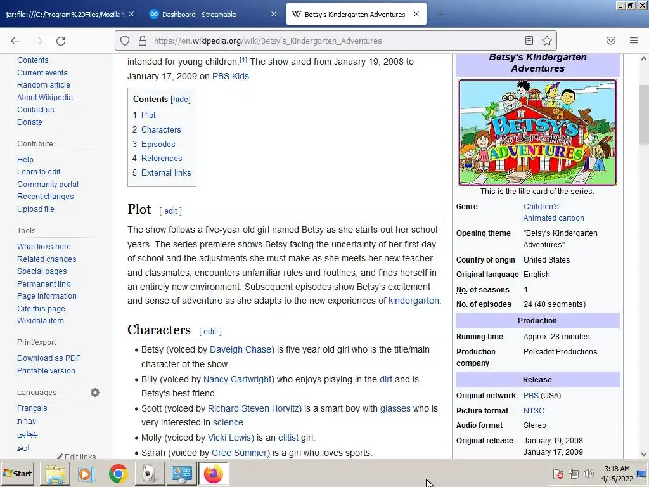Focus the URL address bar

click(335, 41)
